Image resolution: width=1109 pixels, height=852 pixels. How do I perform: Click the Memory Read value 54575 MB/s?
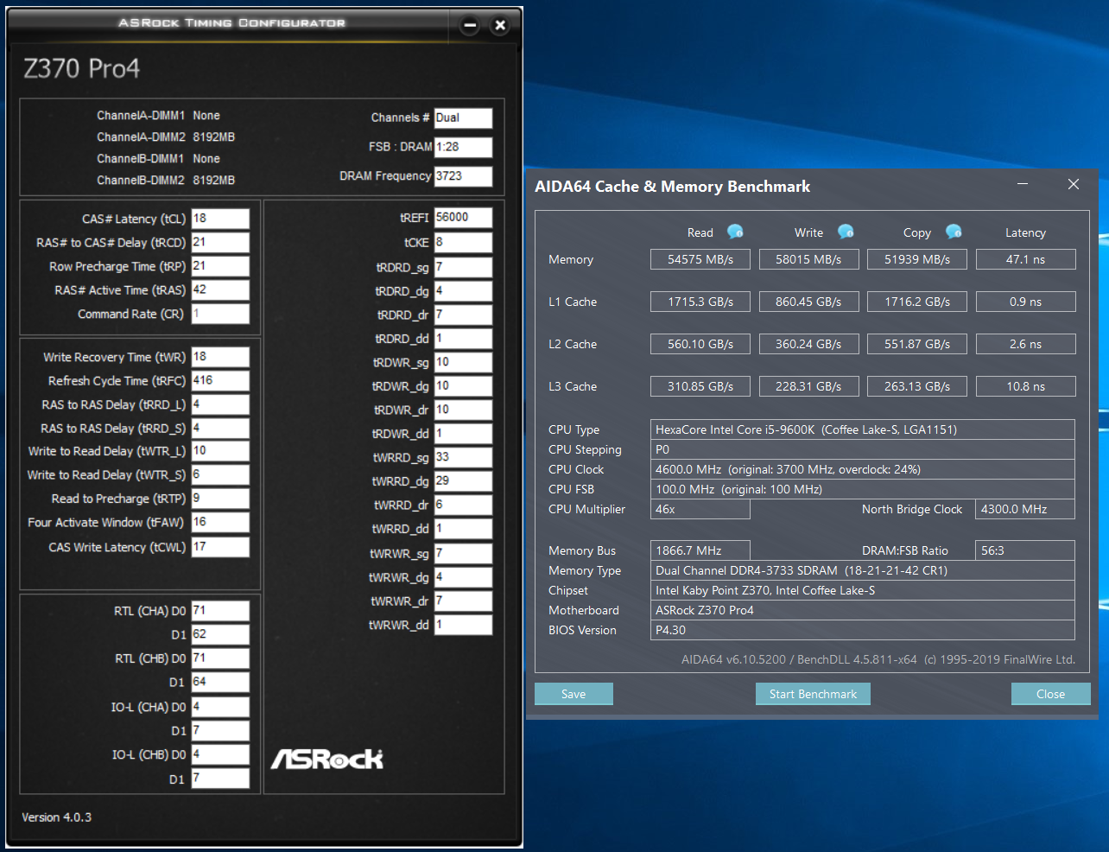point(700,259)
